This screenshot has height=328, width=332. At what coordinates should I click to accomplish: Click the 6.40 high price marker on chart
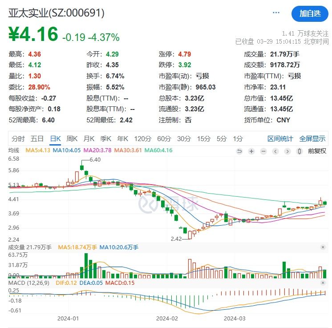[95, 160]
